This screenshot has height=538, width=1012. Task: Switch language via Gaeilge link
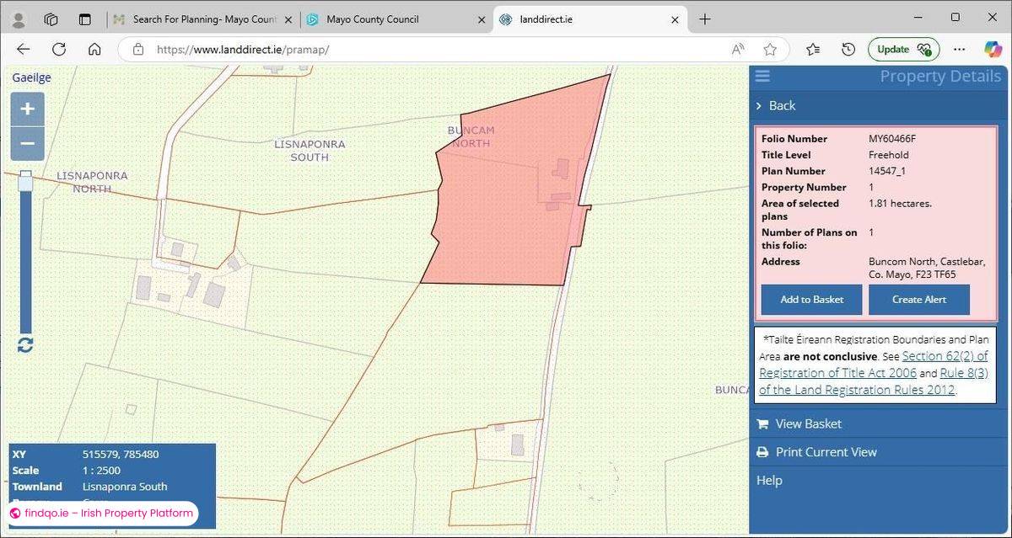pyautogui.click(x=31, y=77)
